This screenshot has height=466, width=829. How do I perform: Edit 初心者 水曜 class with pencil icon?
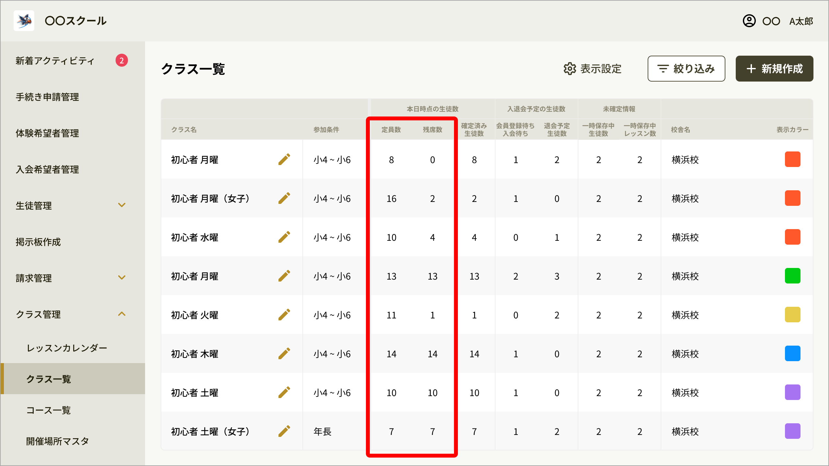284,237
